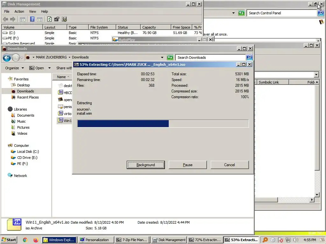Click the volume speaker tray icon
326x244 pixels.
295,240
